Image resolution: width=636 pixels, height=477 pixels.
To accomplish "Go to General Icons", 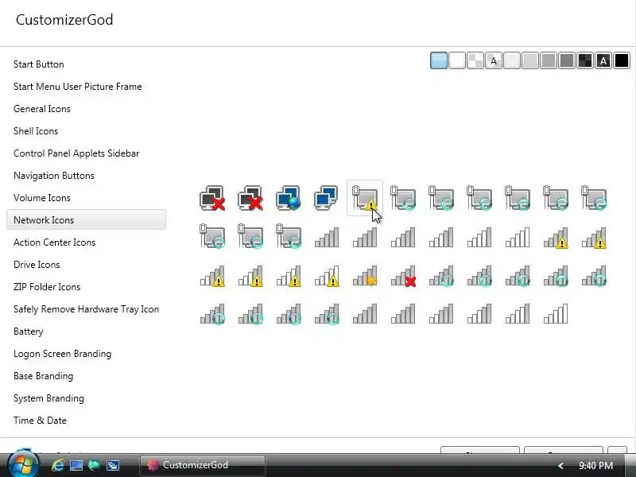I will (x=42, y=109).
